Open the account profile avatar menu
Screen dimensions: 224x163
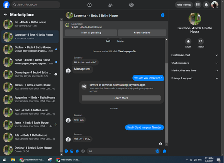(215, 5)
